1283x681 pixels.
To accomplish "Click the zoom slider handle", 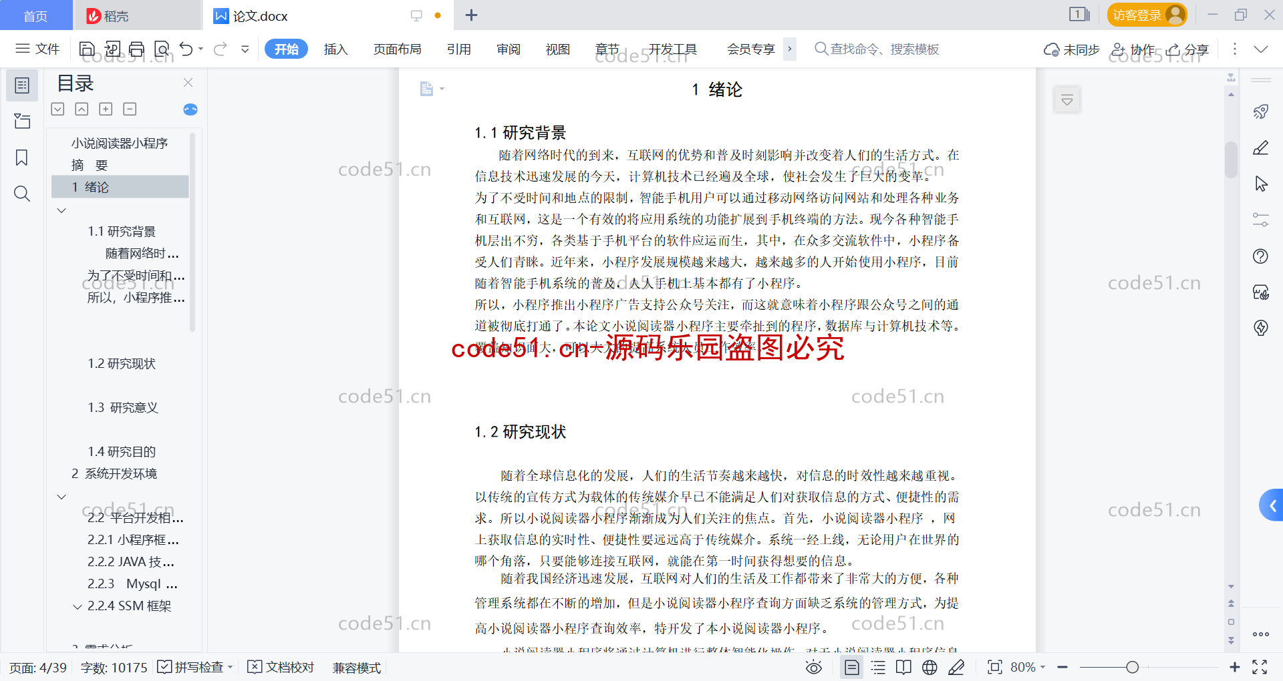I will tap(1132, 667).
